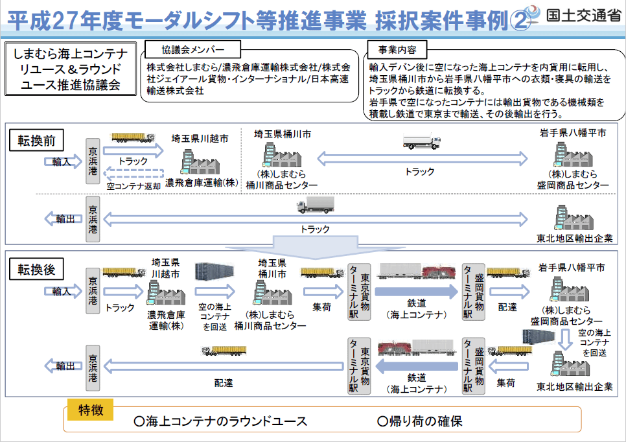The width and height of the screenshot is (626, 442).
Task: Click description text starting 輸入デバン後に
Action: 490,91
